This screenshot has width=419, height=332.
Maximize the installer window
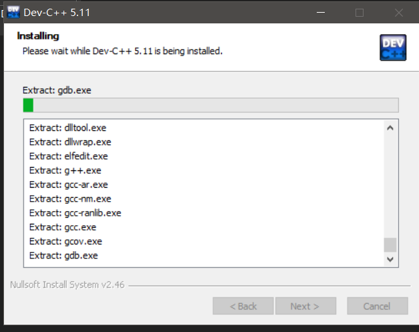[x=360, y=12]
